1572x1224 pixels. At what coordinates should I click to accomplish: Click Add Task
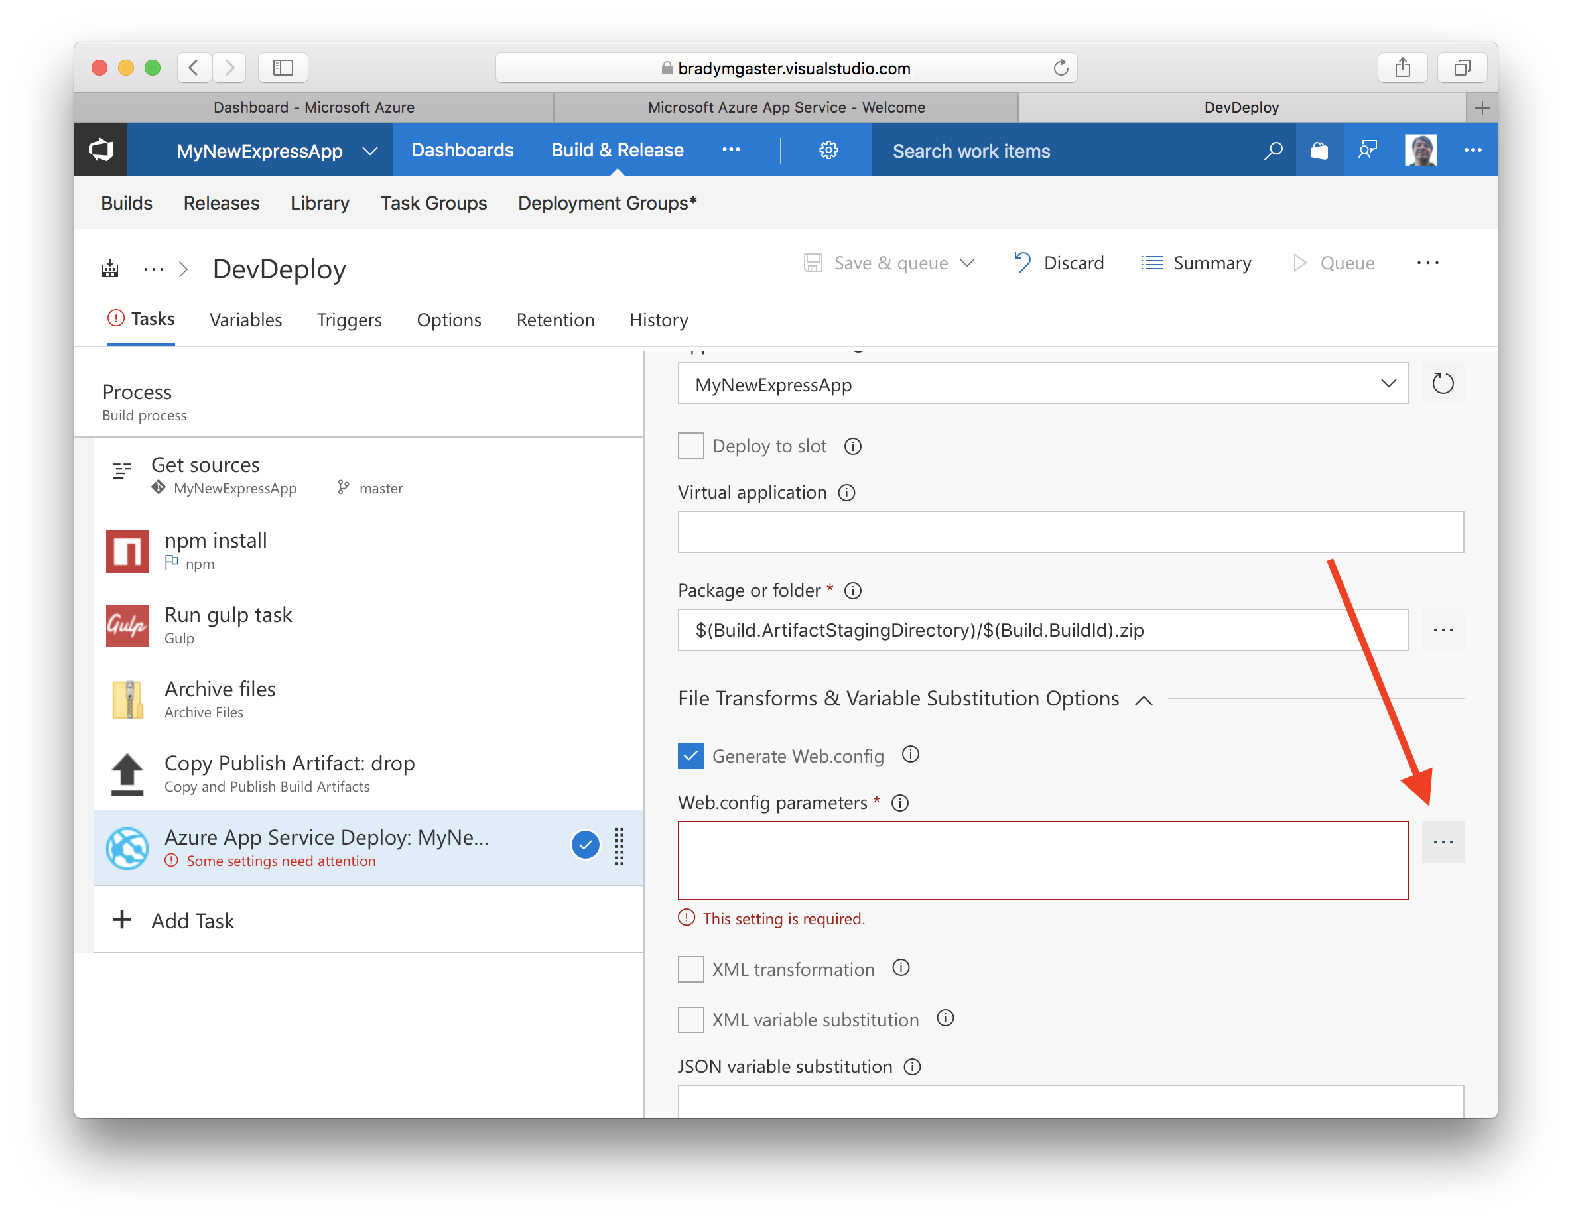coord(175,920)
